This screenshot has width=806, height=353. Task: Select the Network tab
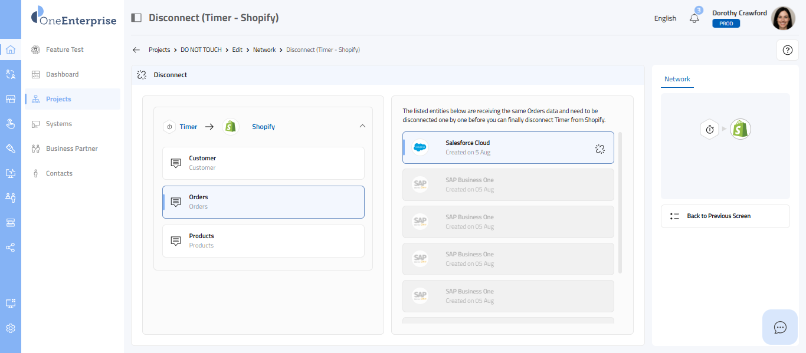click(x=677, y=79)
